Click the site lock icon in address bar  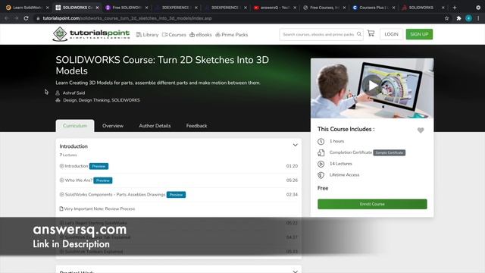(x=38, y=18)
